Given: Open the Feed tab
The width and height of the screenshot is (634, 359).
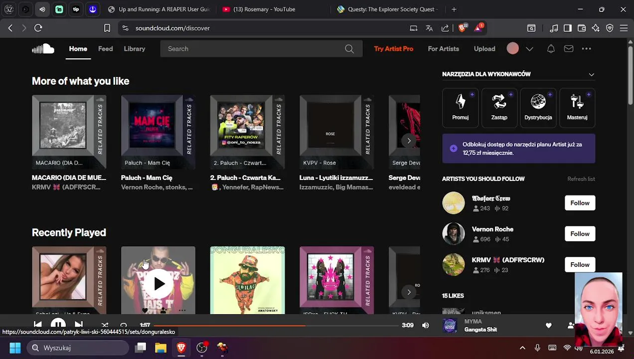Looking at the screenshot, I should tap(105, 49).
